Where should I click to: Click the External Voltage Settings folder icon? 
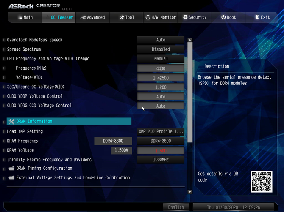[11, 178]
